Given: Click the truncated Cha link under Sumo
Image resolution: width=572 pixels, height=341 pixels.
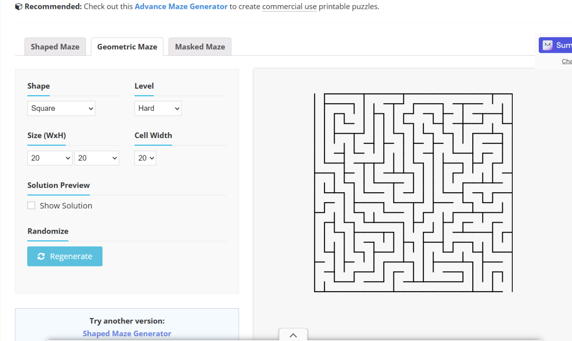Looking at the screenshot, I should tap(567, 61).
